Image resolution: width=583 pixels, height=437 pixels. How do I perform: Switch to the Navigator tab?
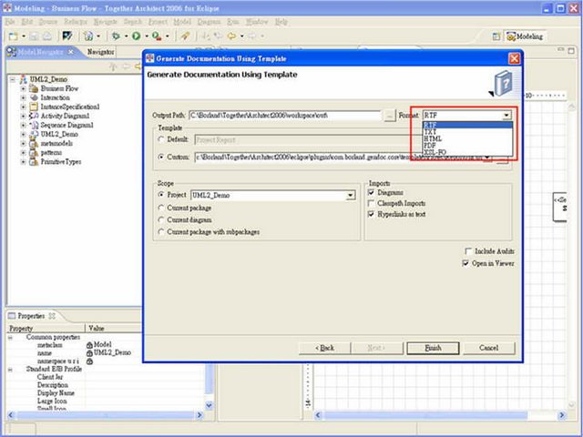point(100,52)
